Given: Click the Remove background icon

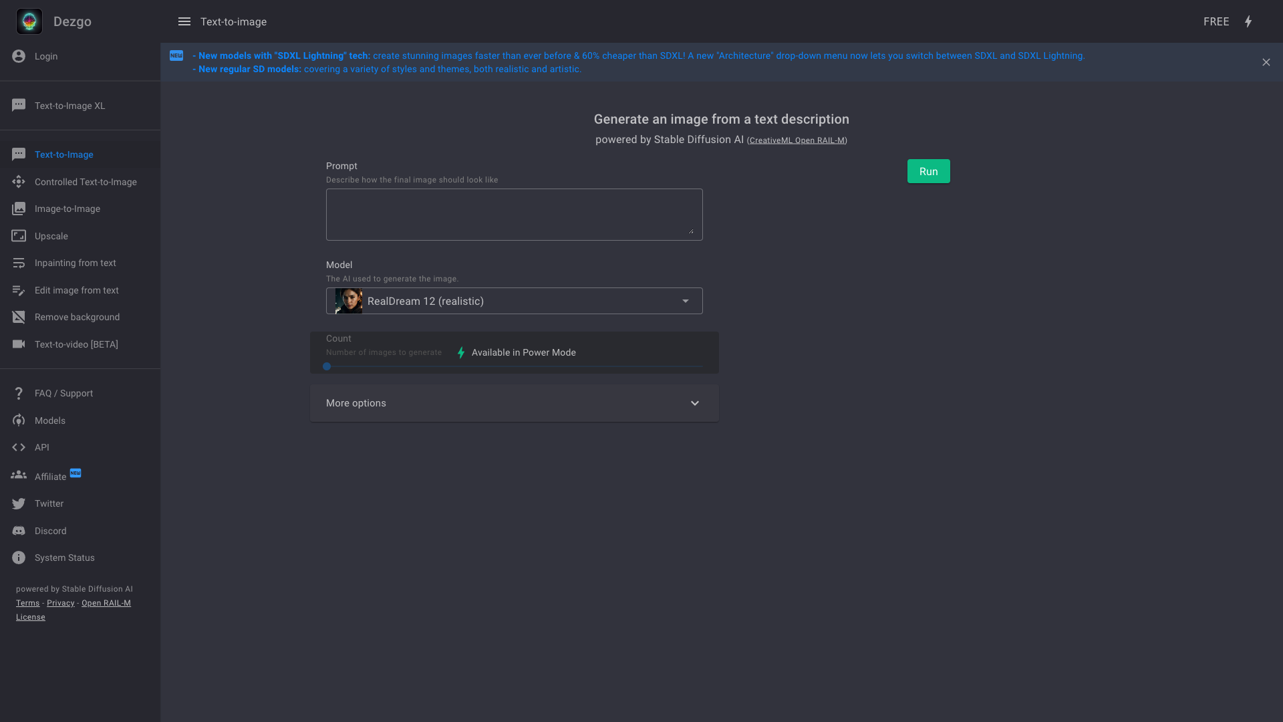Looking at the screenshot, I should [x=19, y=317].
